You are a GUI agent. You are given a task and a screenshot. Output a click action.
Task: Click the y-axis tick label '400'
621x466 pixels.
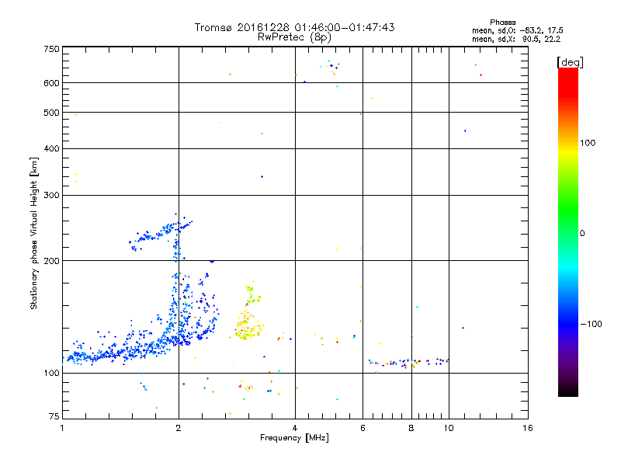[x=51, y=148]
